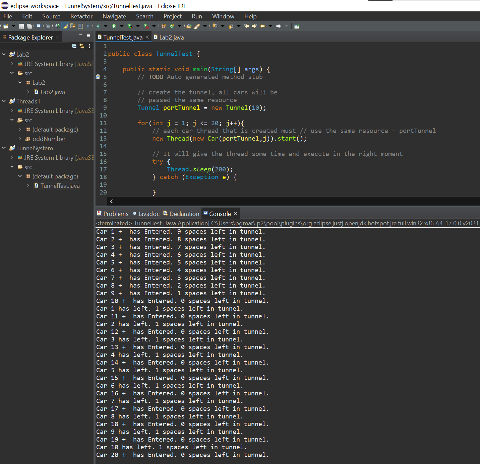Select TunnelTest.java in Package Explorer
Viewport: 480px width, 464px height.
[x=60, y=186]
